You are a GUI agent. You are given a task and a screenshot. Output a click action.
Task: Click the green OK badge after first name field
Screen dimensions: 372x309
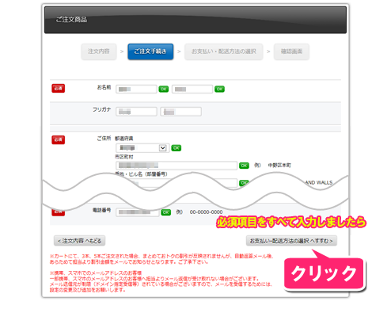tap(164, 89)
